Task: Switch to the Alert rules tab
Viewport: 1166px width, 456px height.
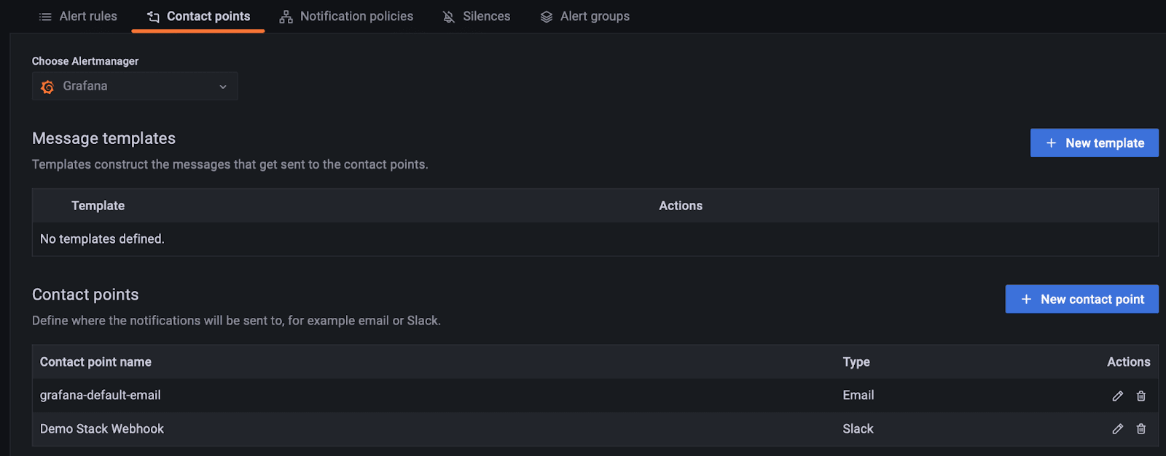Action: click(88, 16)
